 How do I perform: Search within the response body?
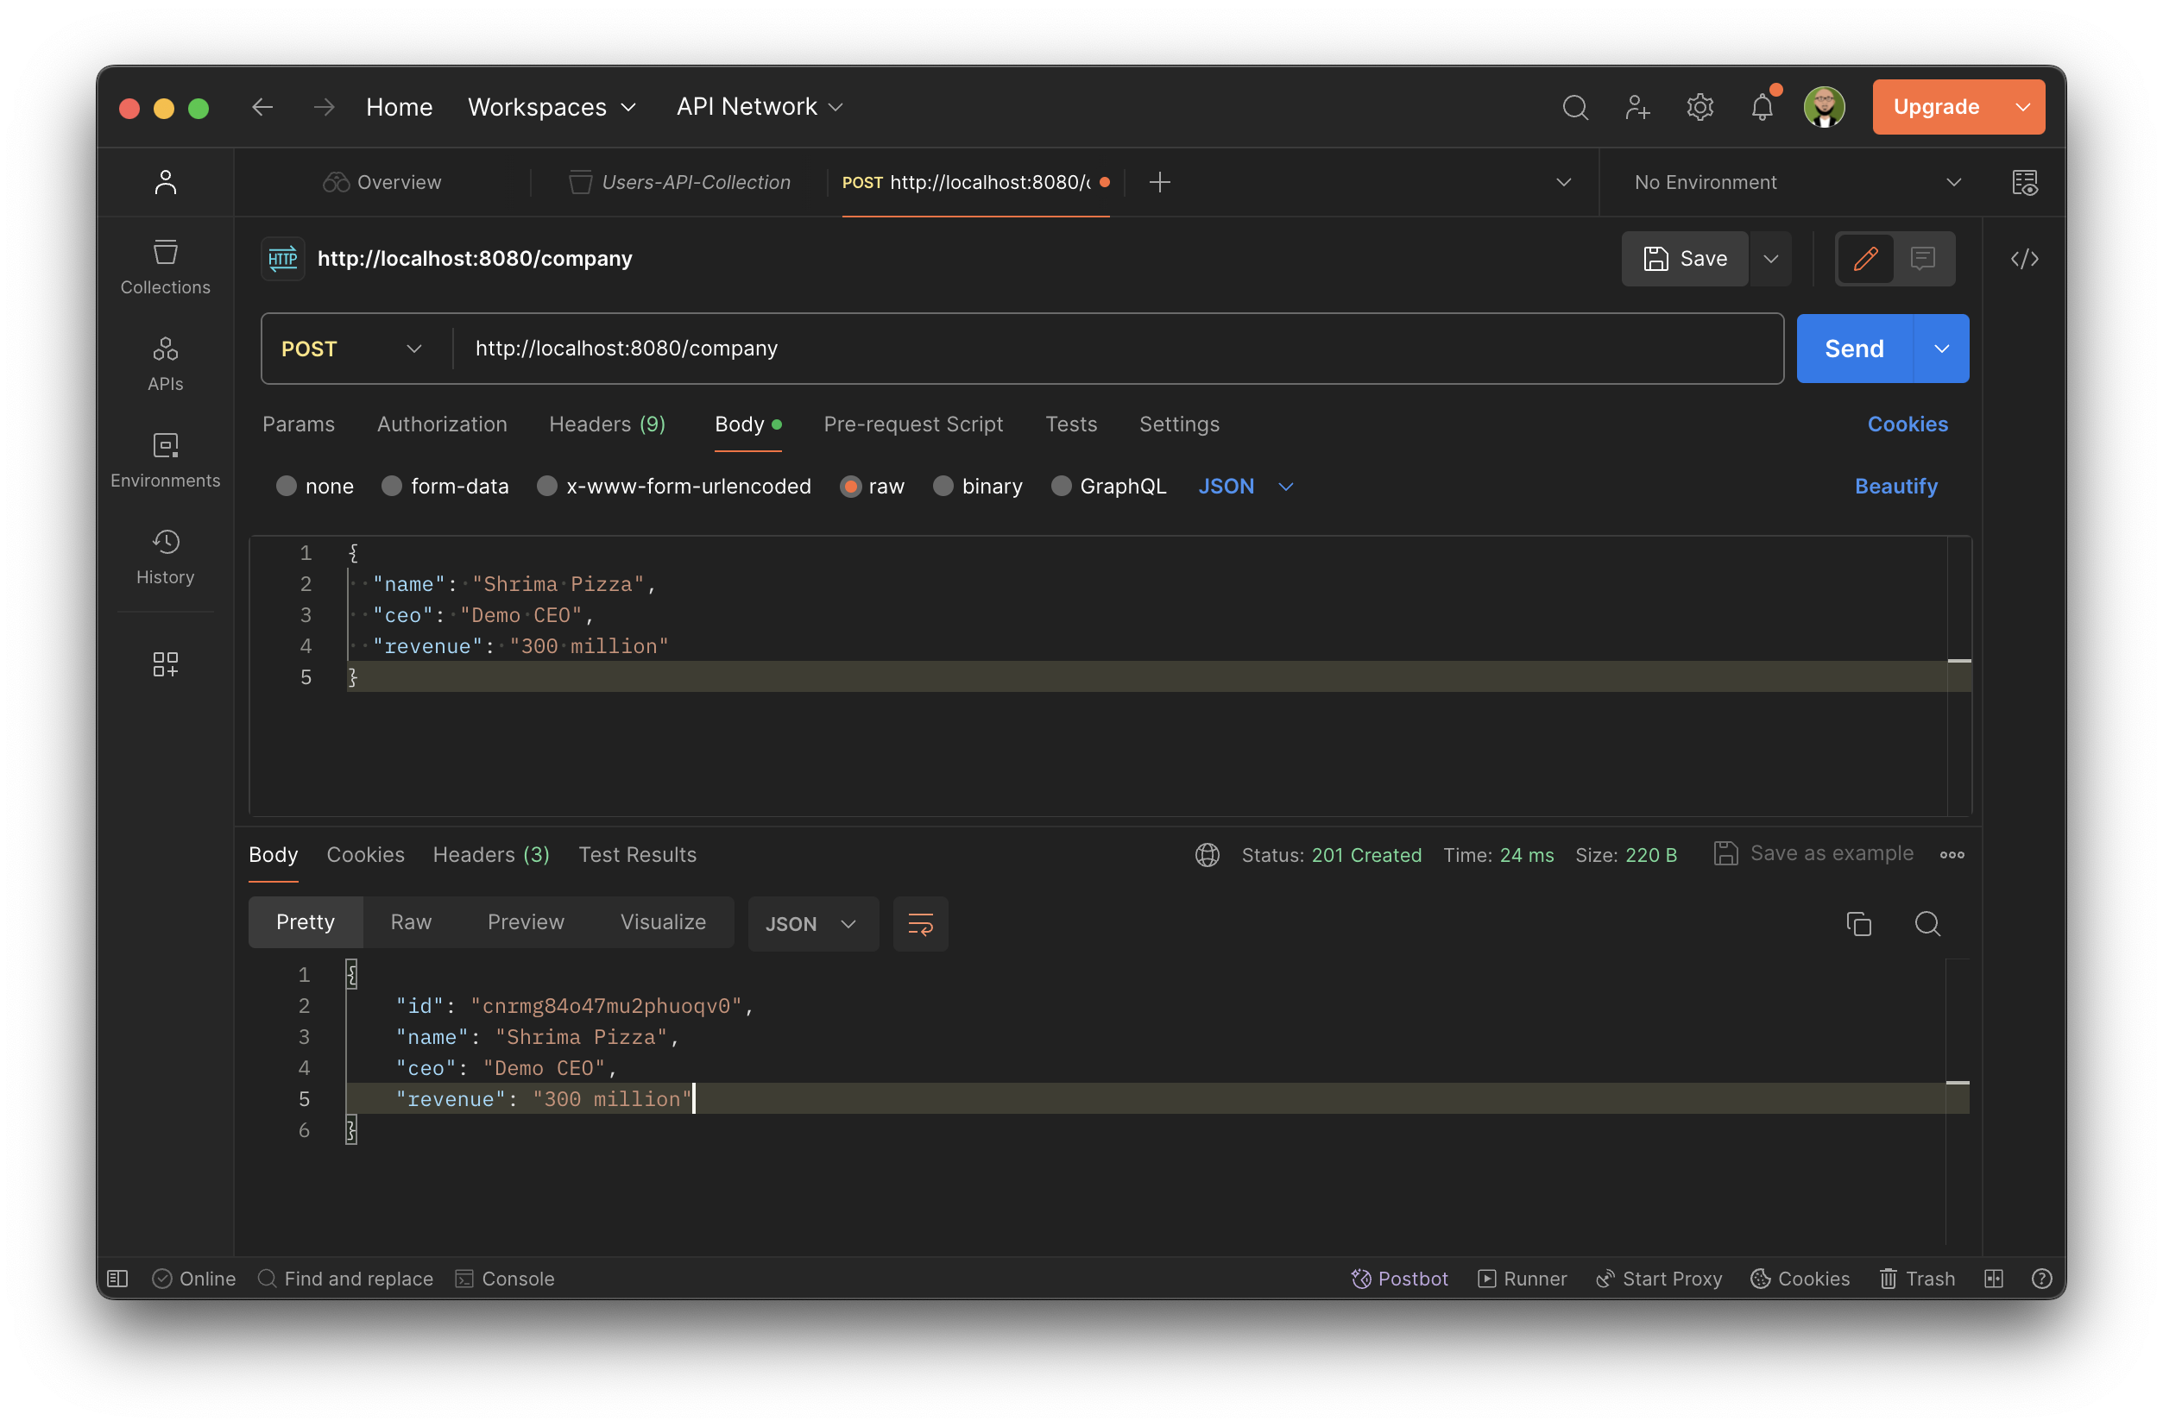point(1928,923)
